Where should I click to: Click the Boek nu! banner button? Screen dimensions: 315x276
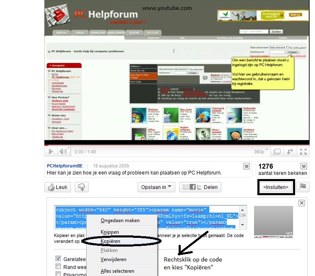click(x=295, y=15)
